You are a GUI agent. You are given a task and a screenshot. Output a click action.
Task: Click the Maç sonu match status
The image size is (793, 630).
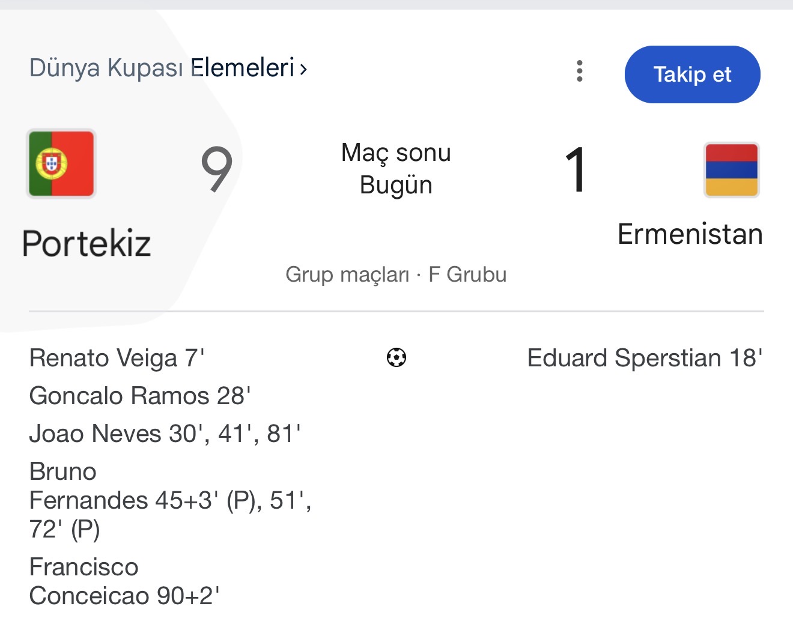click(x=396, y=153)
